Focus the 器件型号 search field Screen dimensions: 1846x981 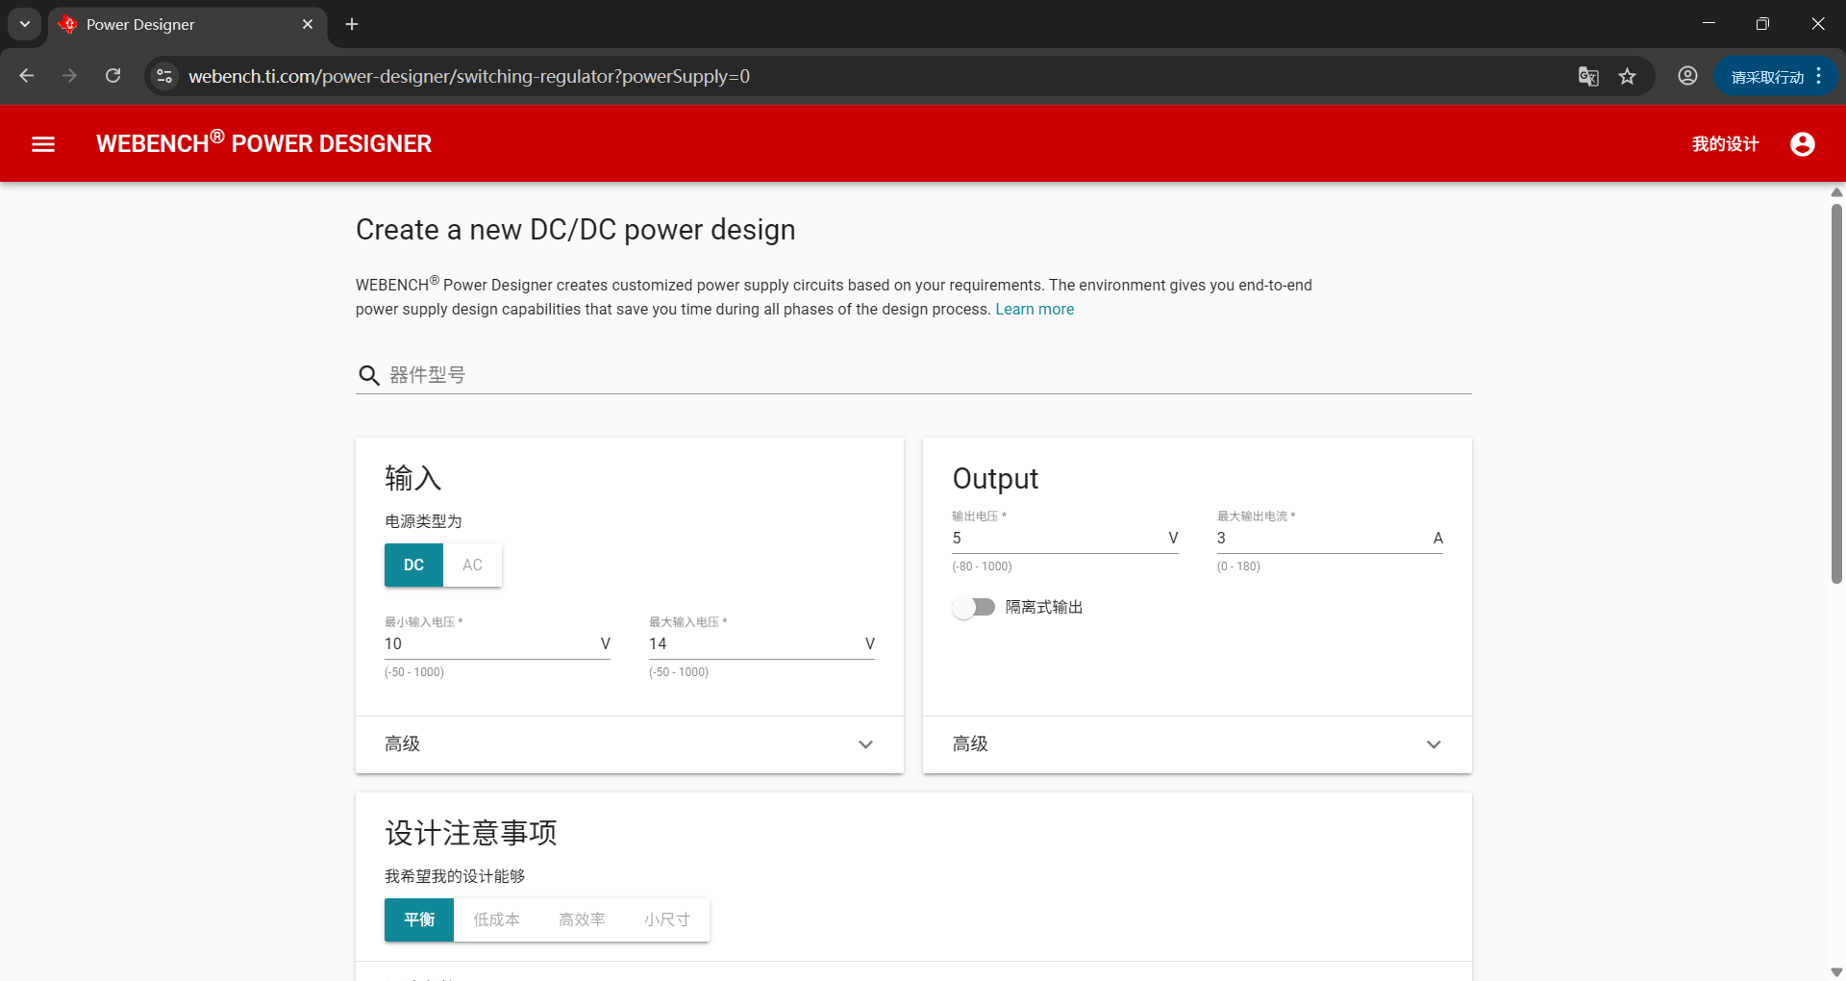tap(913, 375)
